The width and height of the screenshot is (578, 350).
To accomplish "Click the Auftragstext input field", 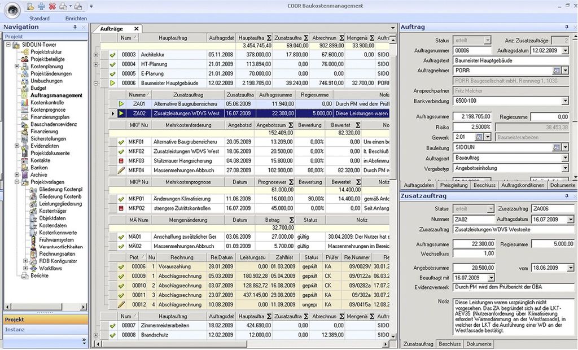I will (511, 60).
